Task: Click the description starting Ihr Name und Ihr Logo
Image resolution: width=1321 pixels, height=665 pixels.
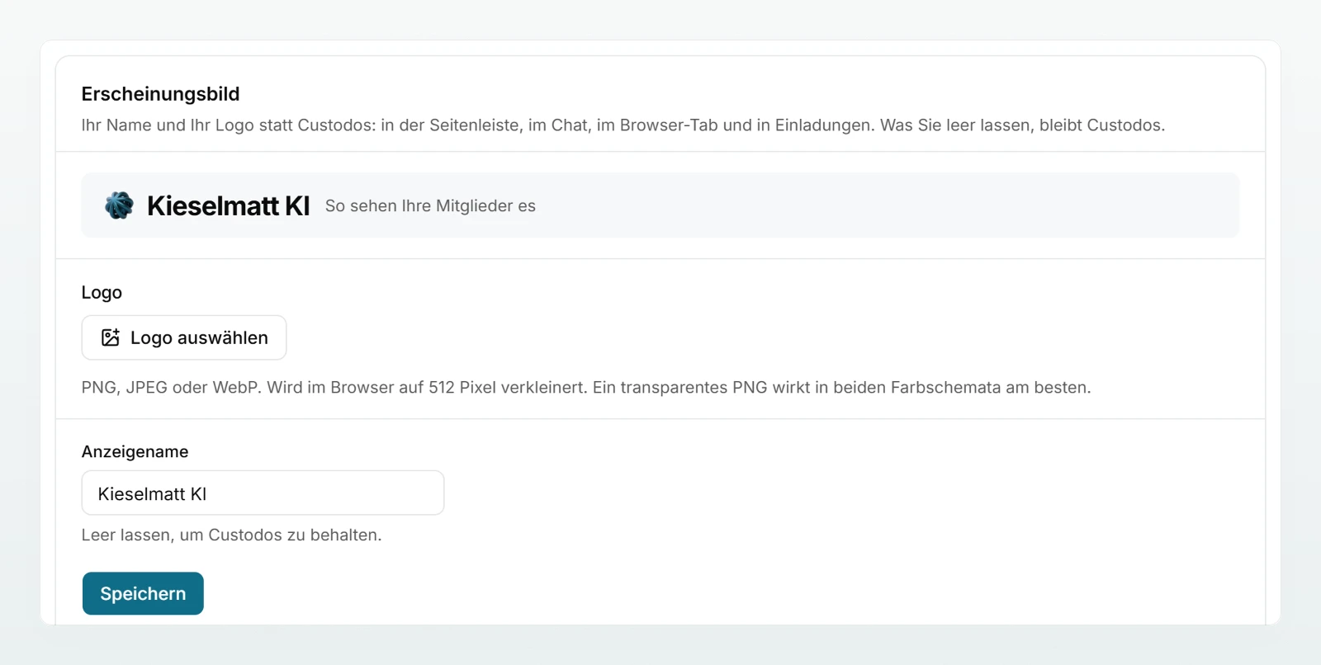Action: pyautogui.click(x=623, y=125)
